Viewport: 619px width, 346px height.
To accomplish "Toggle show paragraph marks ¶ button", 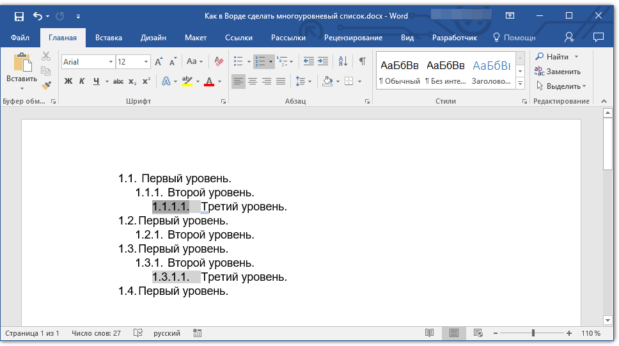I will [362, 61].
